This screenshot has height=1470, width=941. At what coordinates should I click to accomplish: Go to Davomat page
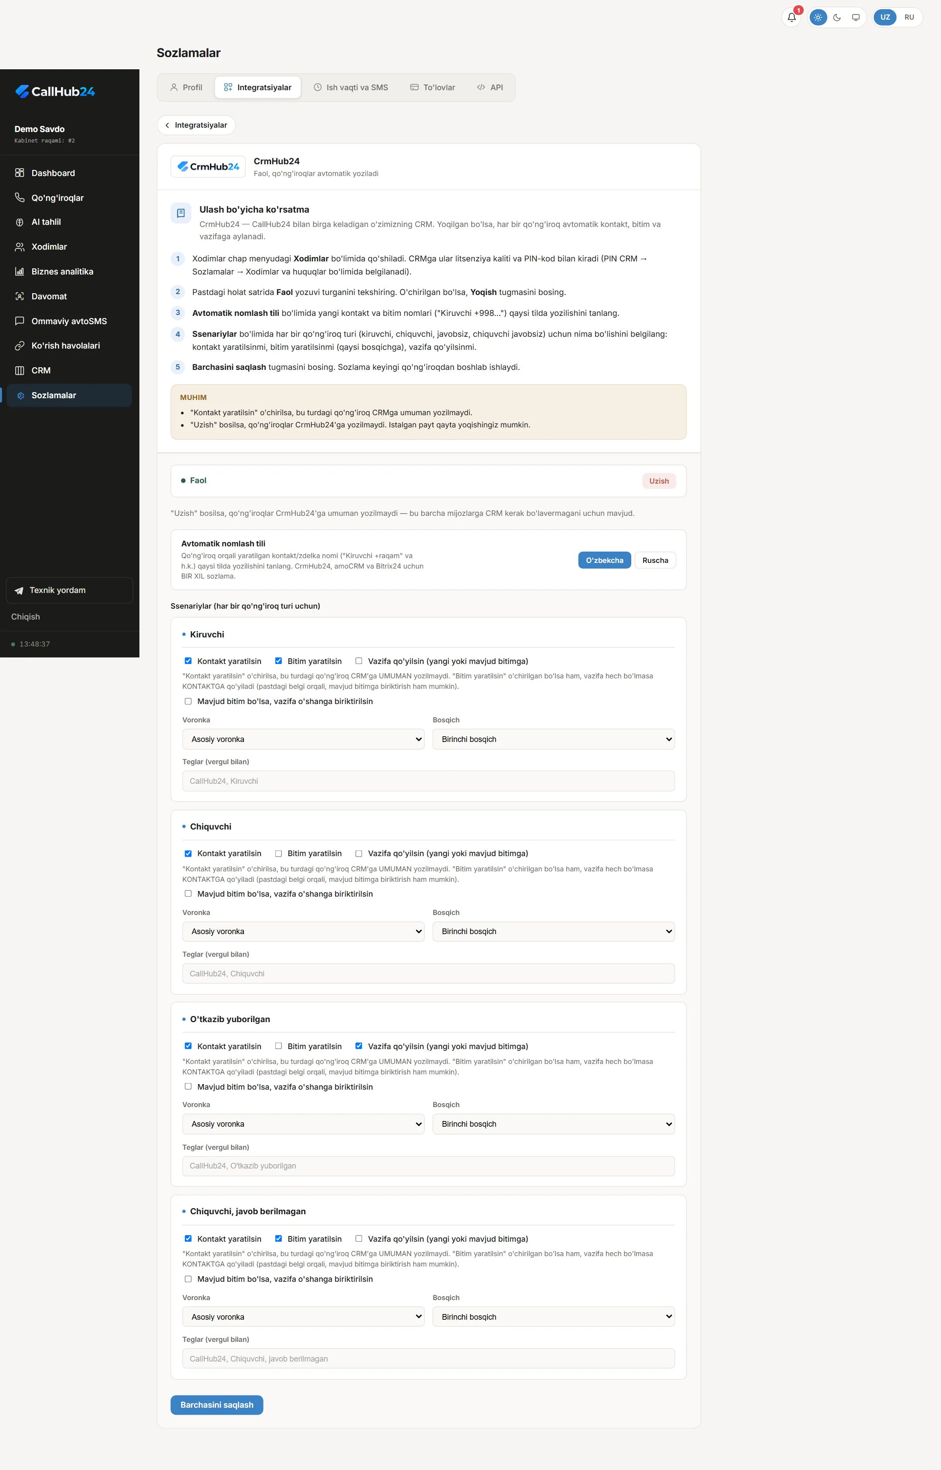[69, 296]
